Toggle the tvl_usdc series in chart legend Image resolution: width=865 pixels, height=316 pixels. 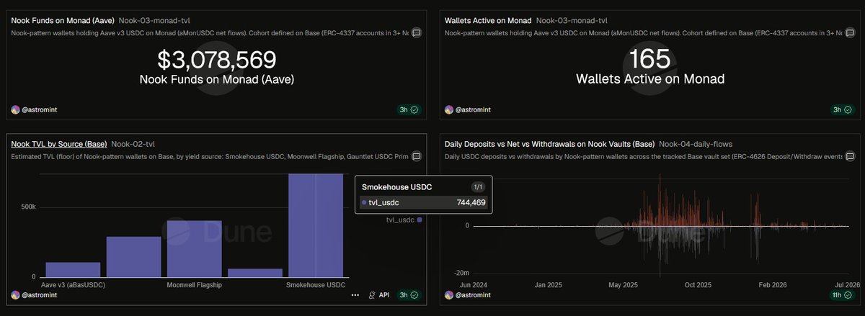(x=404, y=220)
